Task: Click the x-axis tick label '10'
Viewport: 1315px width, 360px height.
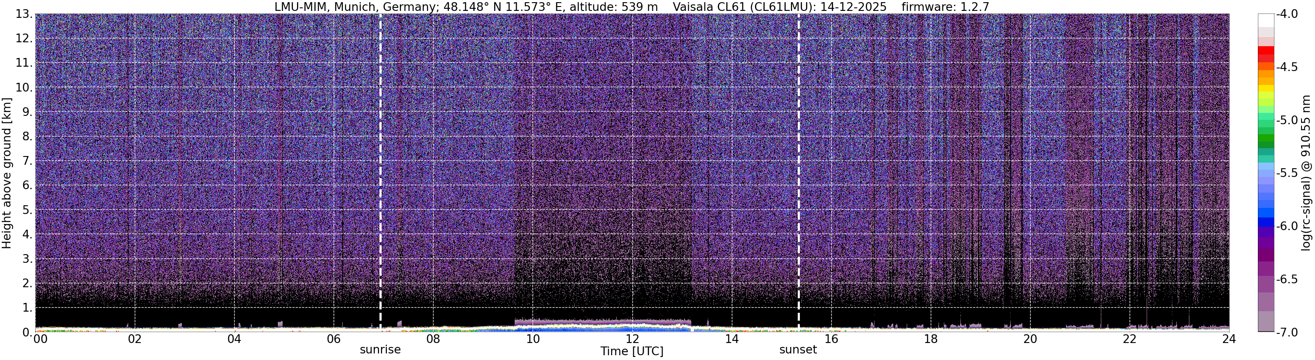Action: coord(533,339)
